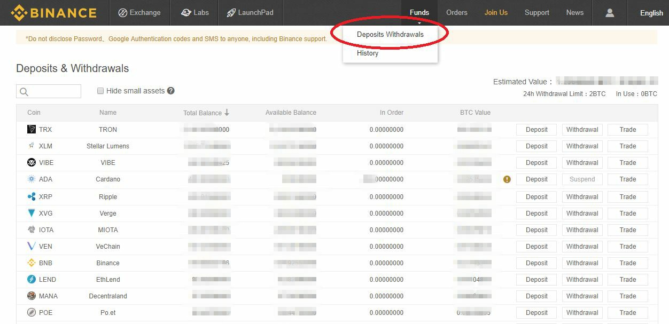Image resolution: width=669 pixels, height=324 pixels.
Task: Click the VEN VeChain coin icon
Action: 32,246
